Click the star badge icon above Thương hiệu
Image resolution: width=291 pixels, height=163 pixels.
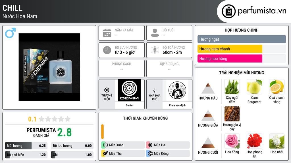[107, 90]
